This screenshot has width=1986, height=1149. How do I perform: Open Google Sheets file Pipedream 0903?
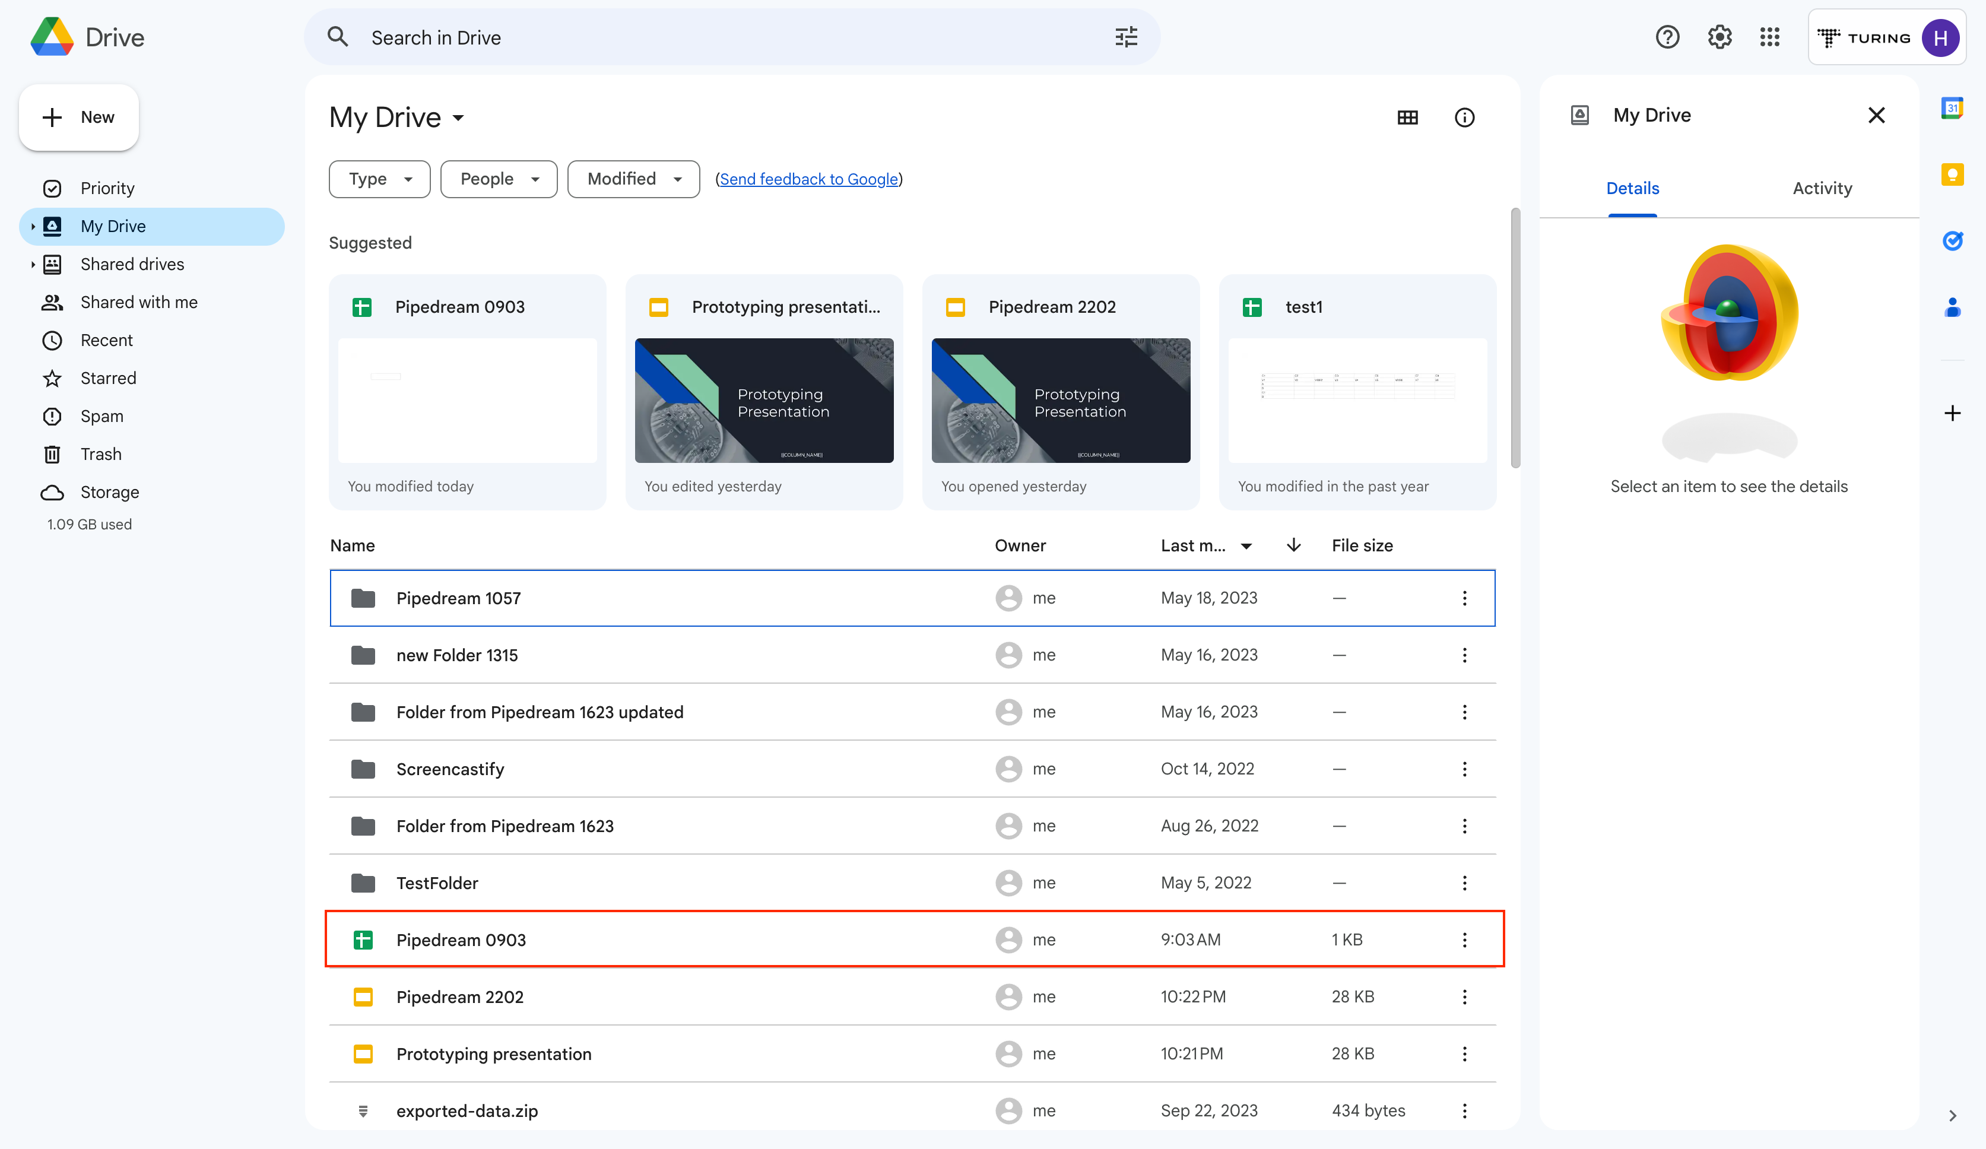[461, 939]
